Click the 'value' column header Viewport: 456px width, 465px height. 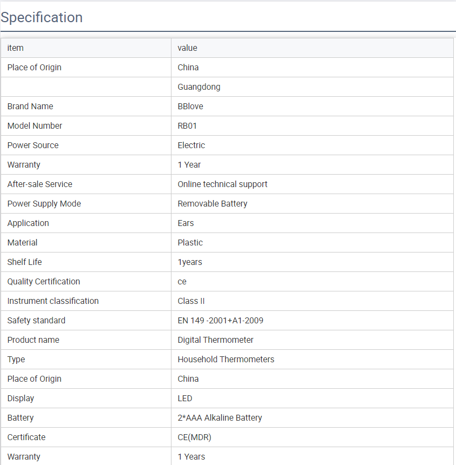(x=187, y=48)
